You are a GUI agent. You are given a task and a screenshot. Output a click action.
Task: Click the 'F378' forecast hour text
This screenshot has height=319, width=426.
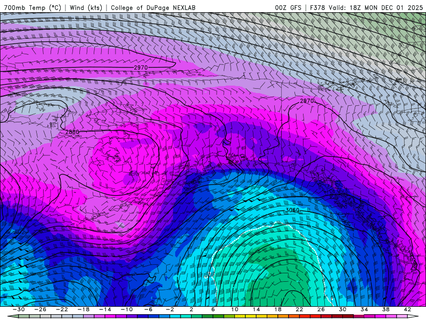pos(317,7)
